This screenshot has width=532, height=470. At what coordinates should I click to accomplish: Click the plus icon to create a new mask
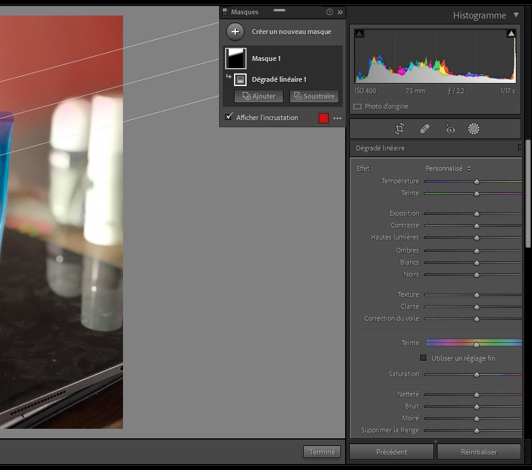(235, 32)
